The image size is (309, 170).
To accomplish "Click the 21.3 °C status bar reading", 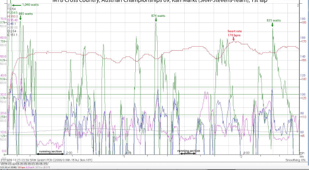I will click(x=46, y=167).
